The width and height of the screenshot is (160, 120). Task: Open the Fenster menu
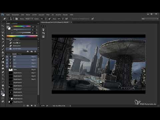click(x=65, y=15)
